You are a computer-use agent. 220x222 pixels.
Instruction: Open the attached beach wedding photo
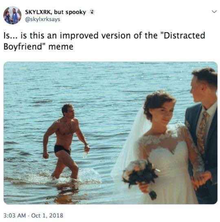(x=110, y=133)
